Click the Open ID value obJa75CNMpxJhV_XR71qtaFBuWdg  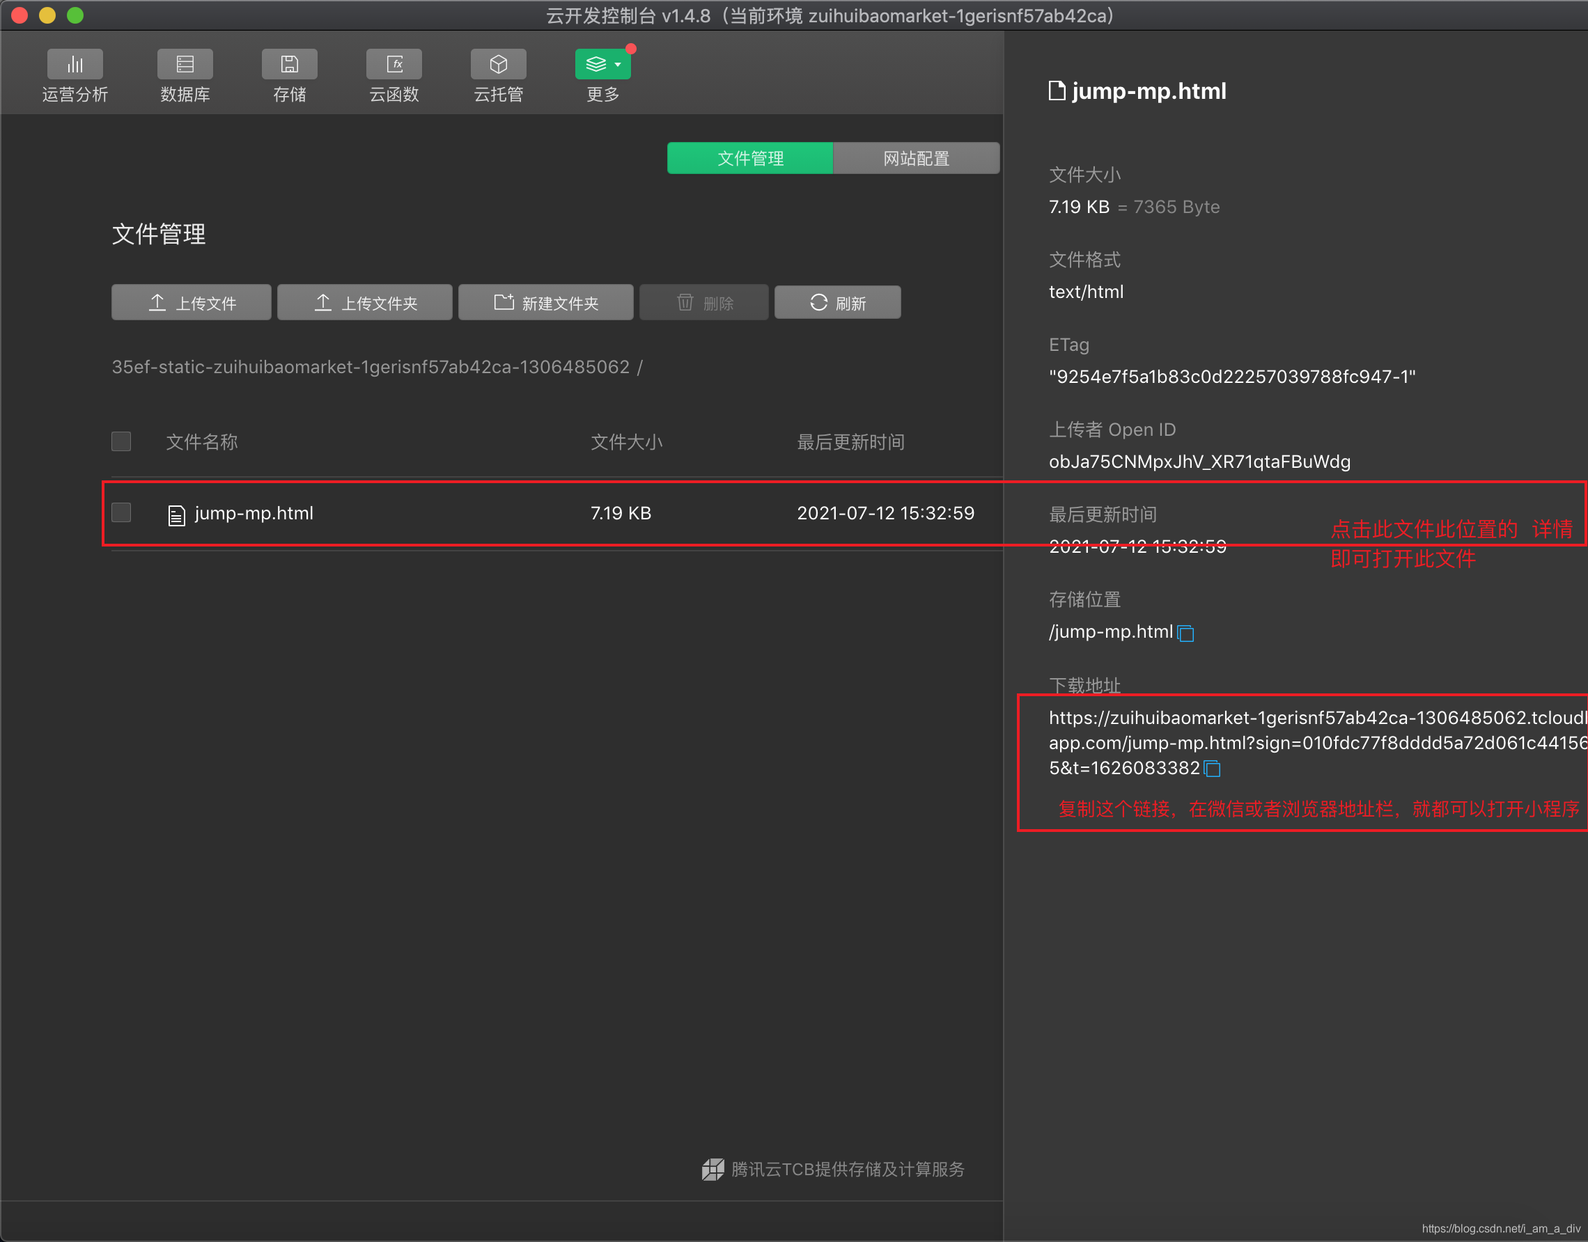(x=1199, y=462)
